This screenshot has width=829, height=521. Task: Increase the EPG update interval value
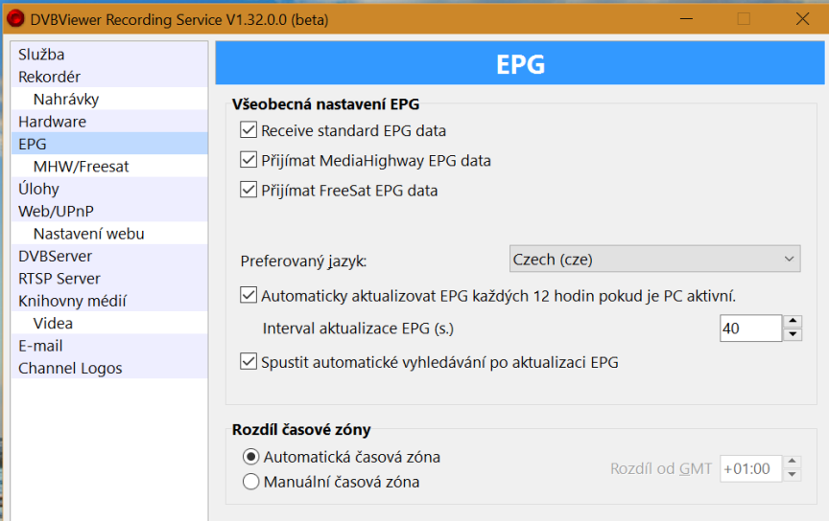pos(793,322)
